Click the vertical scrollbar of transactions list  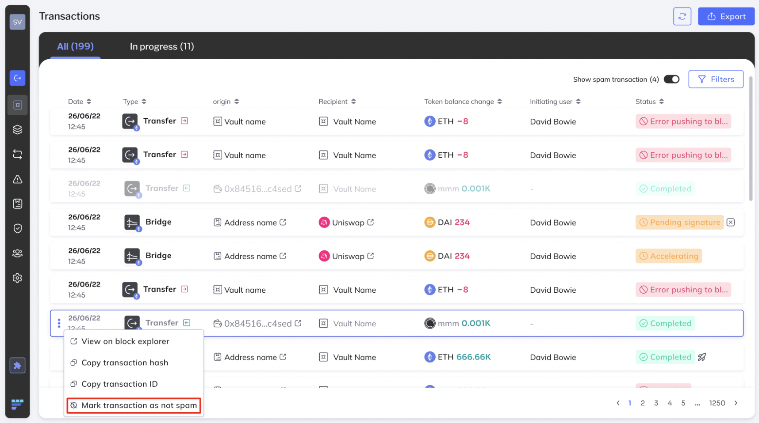pos(751,139)
